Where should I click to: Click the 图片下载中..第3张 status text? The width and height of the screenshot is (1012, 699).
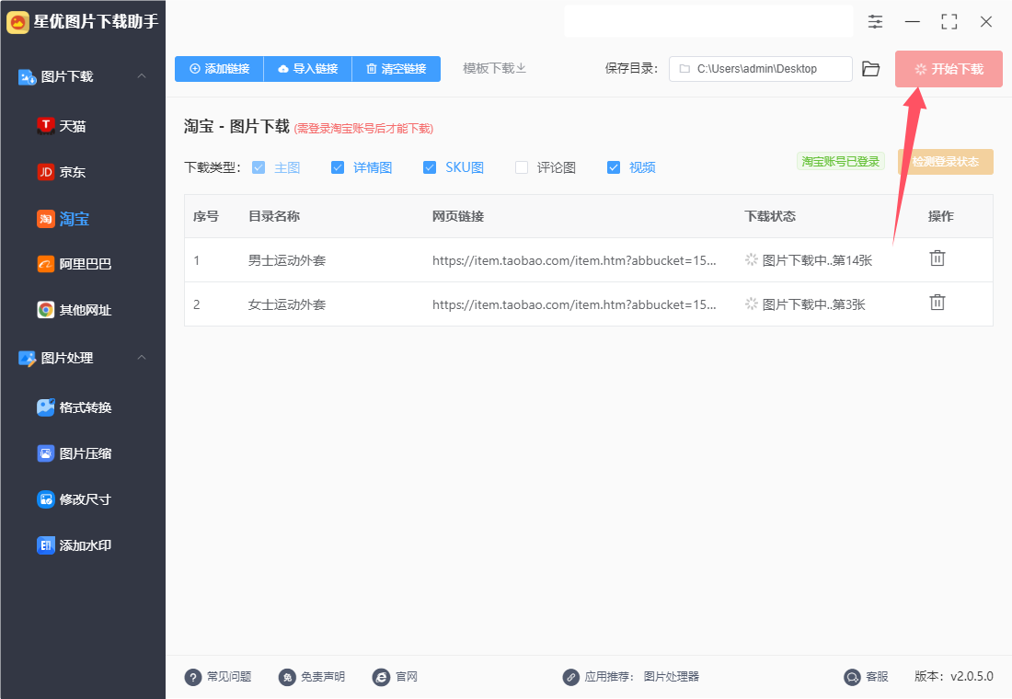(x=814, y=304)
